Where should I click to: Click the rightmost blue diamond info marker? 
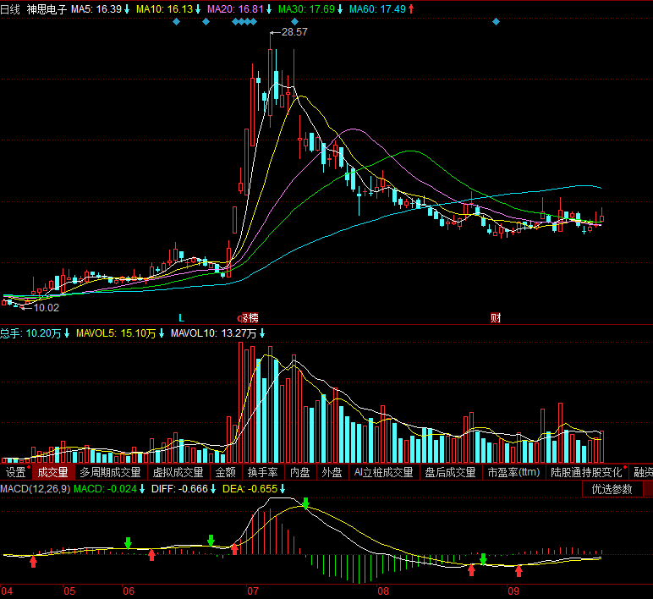497,21
